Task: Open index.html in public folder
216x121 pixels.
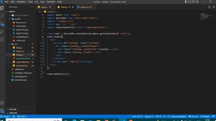Action: pyautogui.click(x=21, y=26)
